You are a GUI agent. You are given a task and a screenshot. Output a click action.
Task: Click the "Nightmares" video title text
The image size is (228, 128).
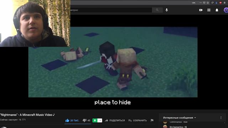[x=27, y=115]
